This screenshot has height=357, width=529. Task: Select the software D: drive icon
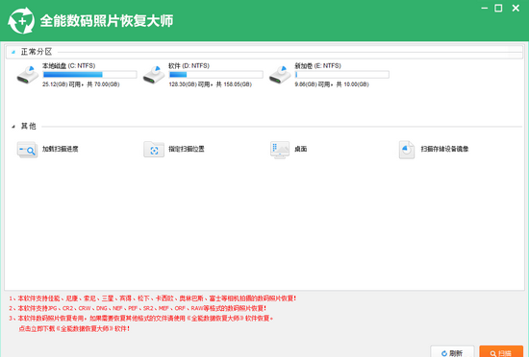pyautogui.click(x=154, y=75)
